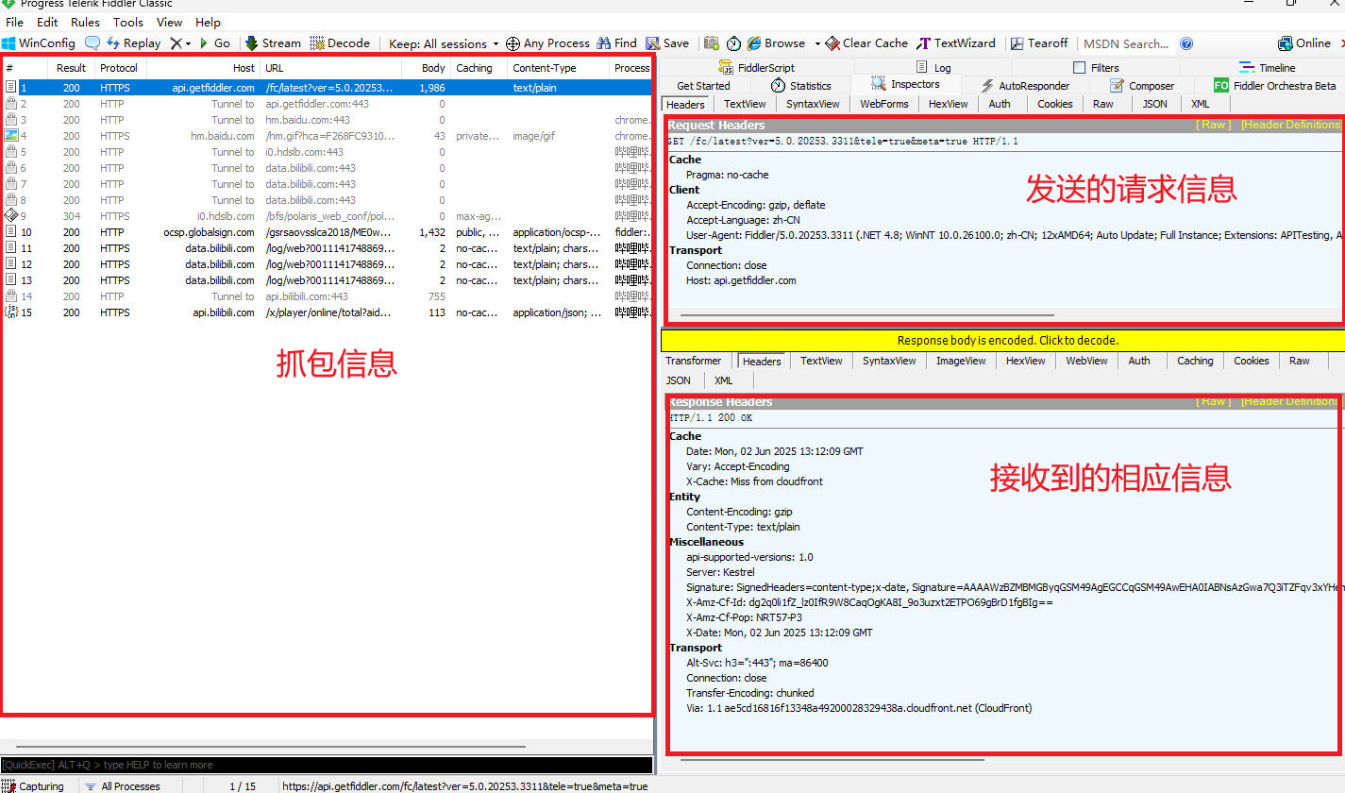
Task: Select the response Transformer tab
Action: coord(693,361)
